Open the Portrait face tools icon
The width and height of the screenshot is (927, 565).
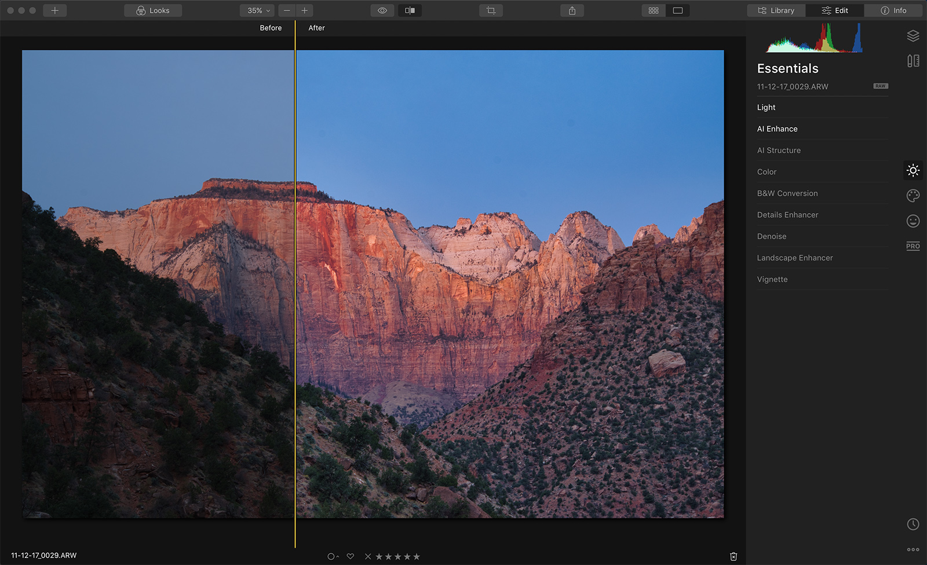coord(913,221)
